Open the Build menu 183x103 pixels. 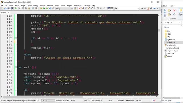(x=30, y=5)
